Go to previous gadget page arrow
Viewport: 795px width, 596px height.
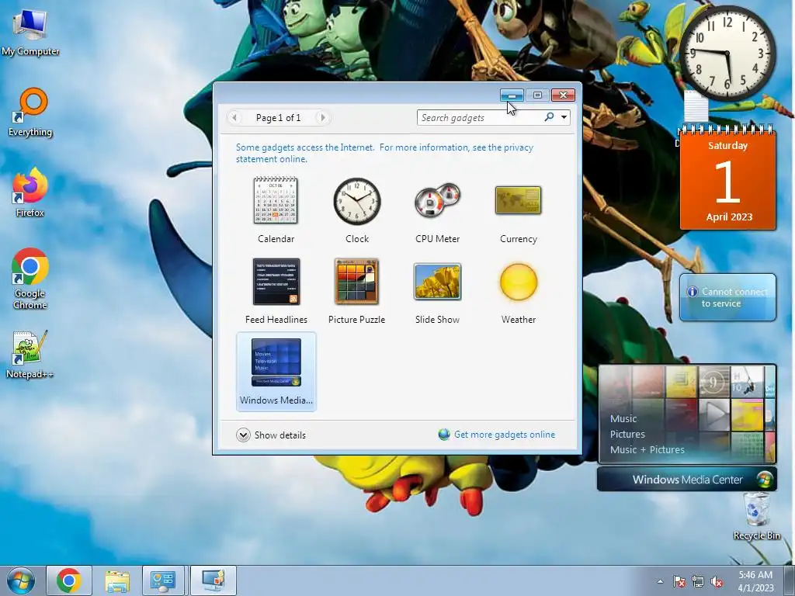(234, 118)
